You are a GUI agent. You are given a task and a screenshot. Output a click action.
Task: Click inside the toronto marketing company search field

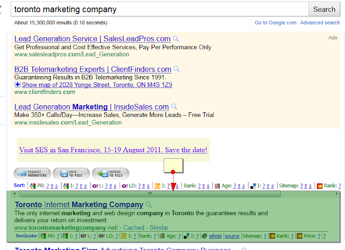point(160,9)
